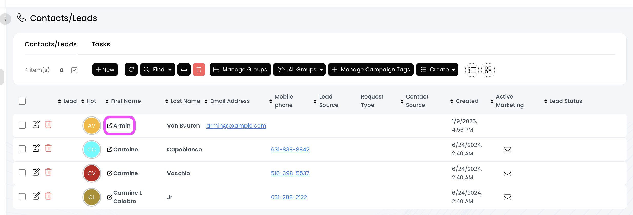Image resolution: width=633 pixels, height=215 pixels.
Task: Open the All Groups dropdown
Action: point(299,70)
